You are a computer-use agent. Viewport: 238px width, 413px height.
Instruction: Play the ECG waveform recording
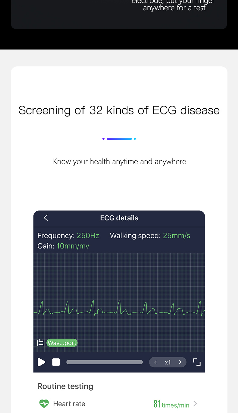click(x=41, y=362)
